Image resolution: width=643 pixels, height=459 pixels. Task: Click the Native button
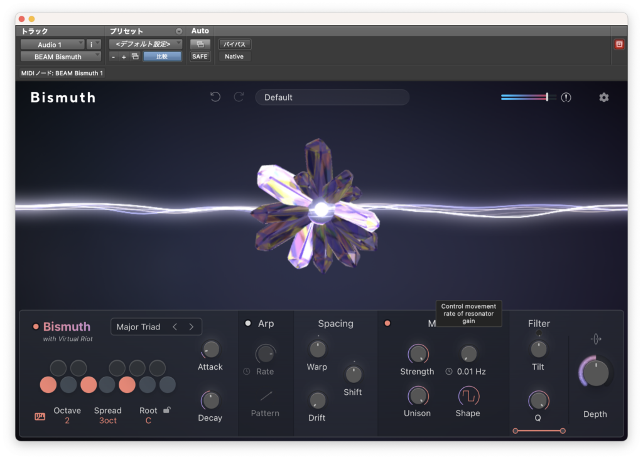point(234,56)
